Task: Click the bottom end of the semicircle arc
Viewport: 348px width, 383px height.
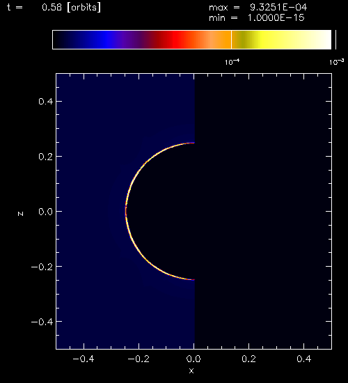Action: (x=193, y=280)
